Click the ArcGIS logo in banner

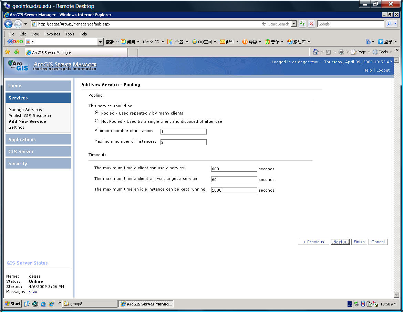click(18, 65)
